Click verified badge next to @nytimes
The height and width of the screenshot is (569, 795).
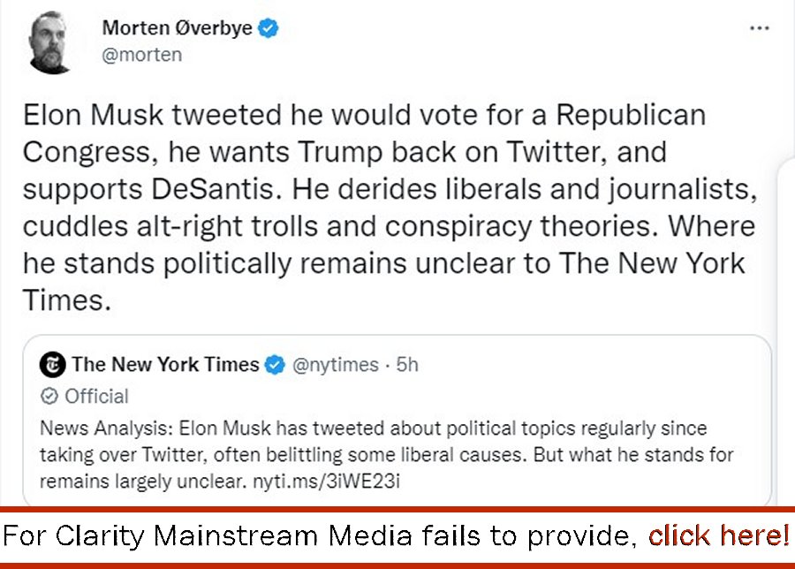pyautogui.click(x=276, y=365)
